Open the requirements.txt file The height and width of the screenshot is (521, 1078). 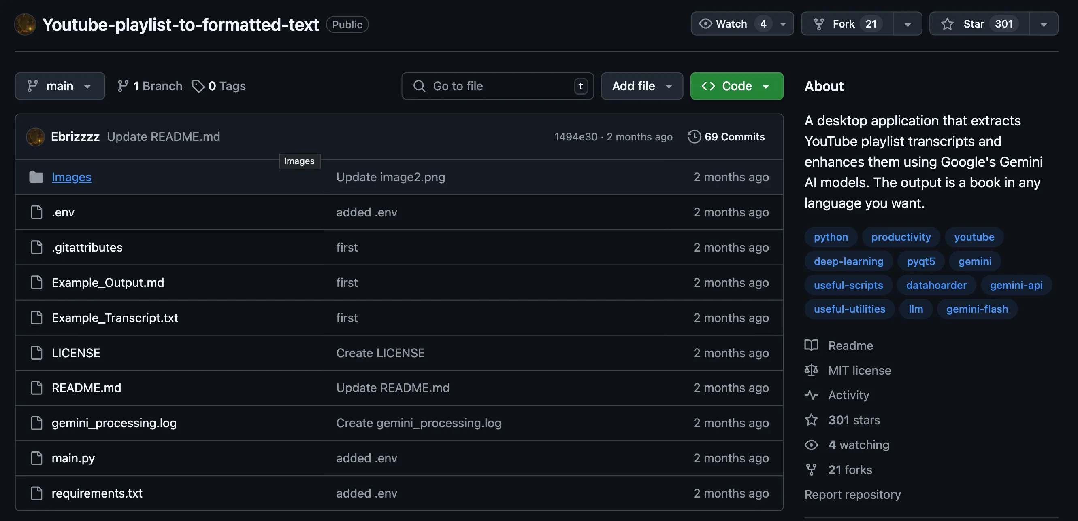[x=97, y=493]
